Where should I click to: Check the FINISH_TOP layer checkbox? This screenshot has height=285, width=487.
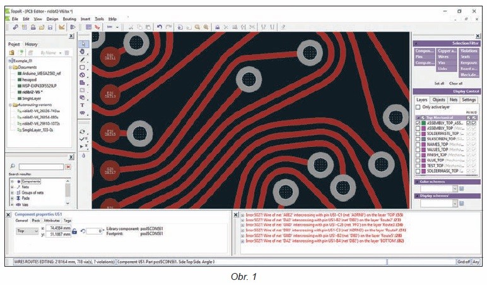tap(418, 155)
